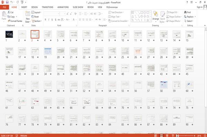
Task: Click Decrease Font Size icon
Action: 71,14
